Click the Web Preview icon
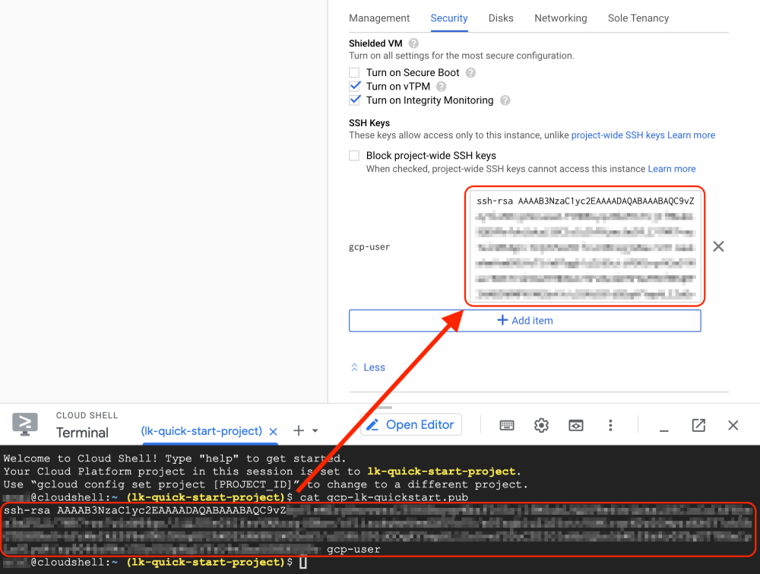The width and height of the screenshot is (760, 574). (x=576, y=425)
